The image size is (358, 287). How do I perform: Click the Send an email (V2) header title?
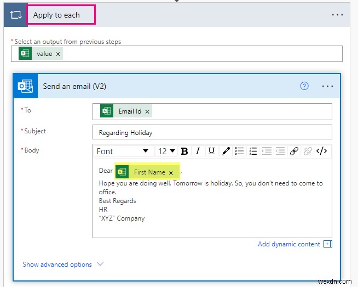tap(74, 87)
